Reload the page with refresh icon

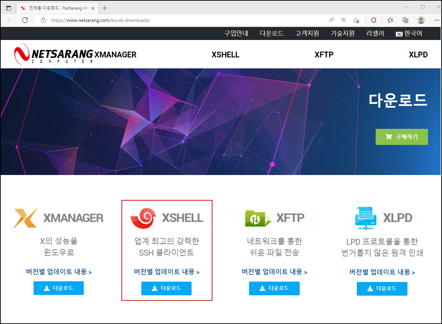25,20
